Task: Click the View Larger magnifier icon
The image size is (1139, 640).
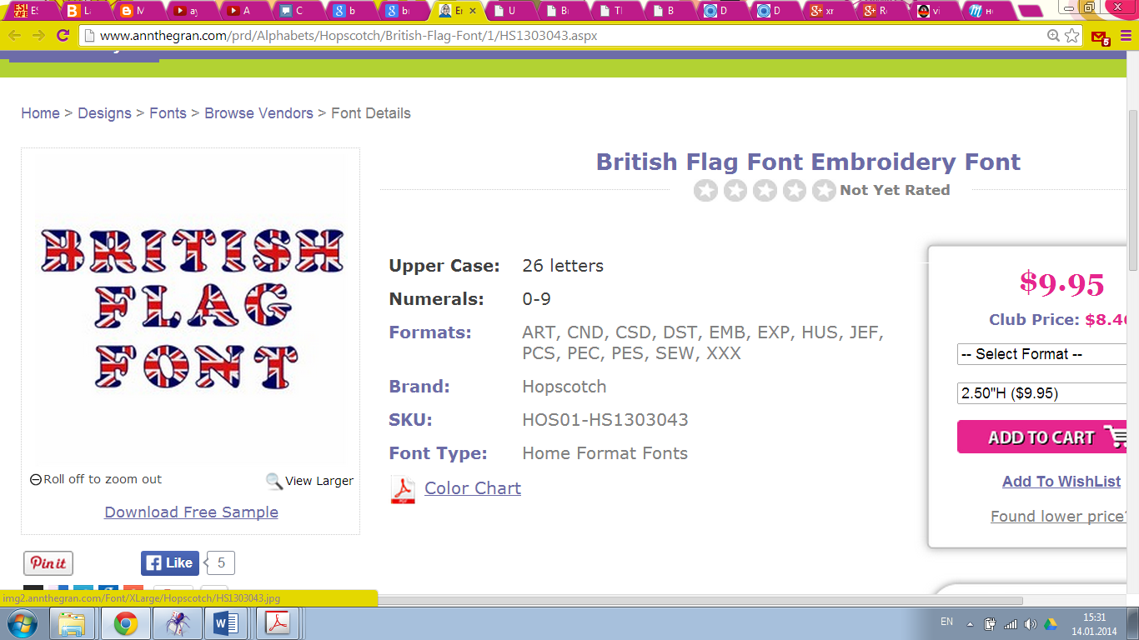Action: tap(273, 481)
